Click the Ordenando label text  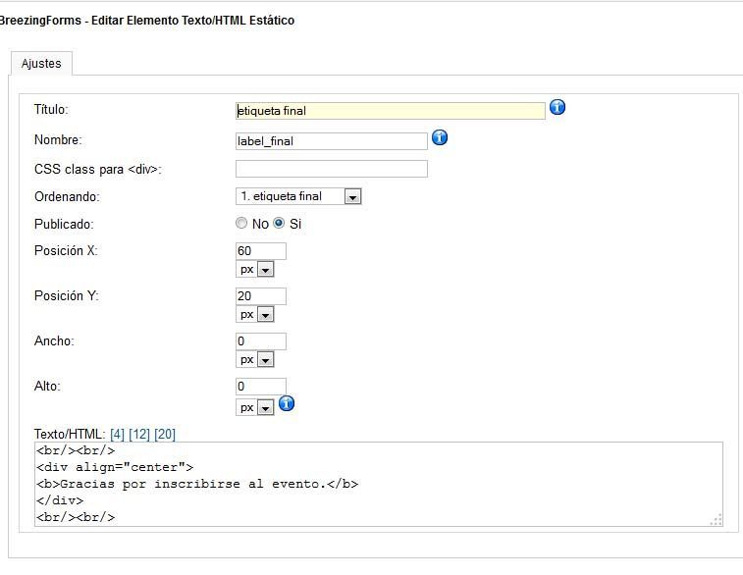(x=67, y=196)
